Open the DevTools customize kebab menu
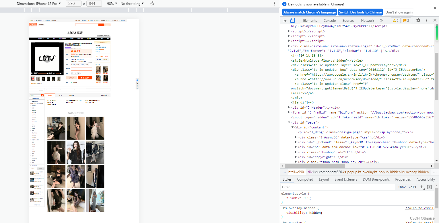 click(427, 20)
